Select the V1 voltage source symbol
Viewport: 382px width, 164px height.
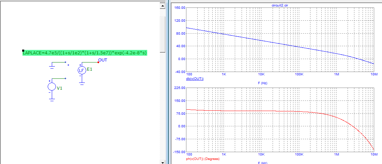51,87
